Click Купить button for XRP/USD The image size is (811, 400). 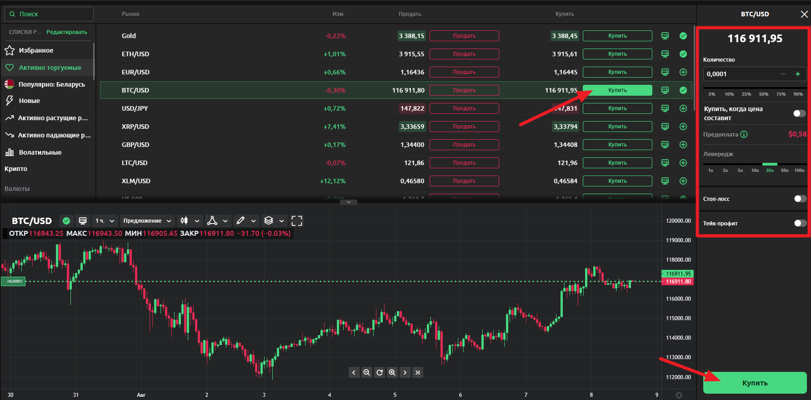[617, 127]
